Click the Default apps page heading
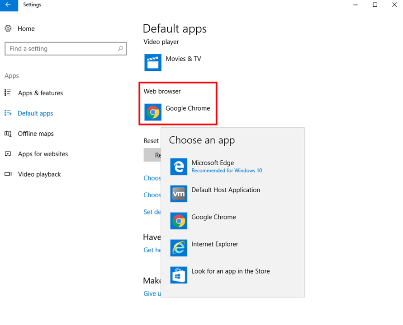 (175, 29)
